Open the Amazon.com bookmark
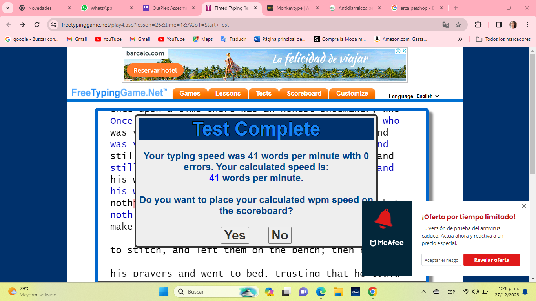 point(400,39)
